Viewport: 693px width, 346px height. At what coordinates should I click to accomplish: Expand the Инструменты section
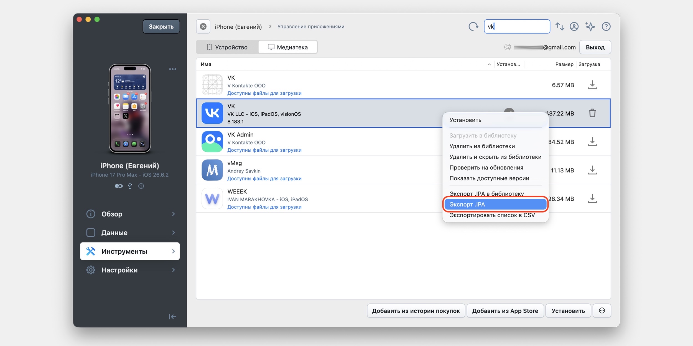(x=130, y=251)
